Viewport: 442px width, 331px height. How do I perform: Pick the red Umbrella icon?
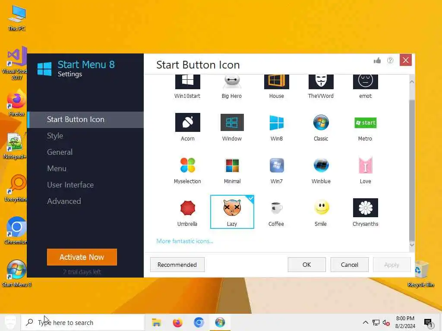[187, 208]
